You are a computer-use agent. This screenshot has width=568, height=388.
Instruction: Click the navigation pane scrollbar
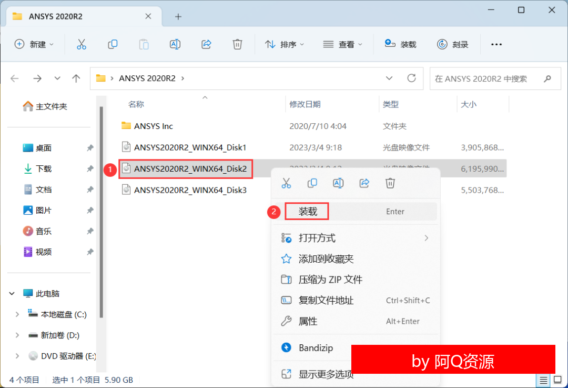[102, 212]
